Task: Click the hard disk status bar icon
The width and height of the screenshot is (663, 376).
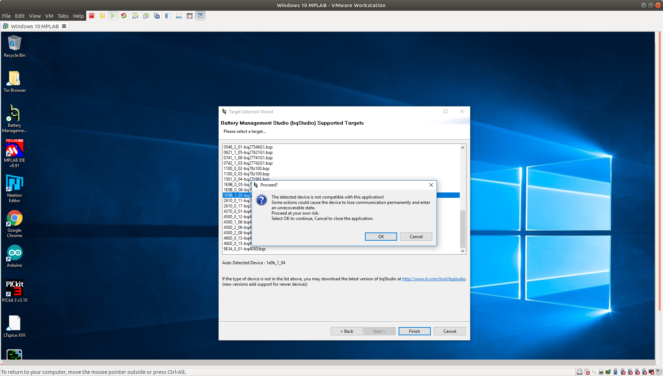Action: [580, 372]
